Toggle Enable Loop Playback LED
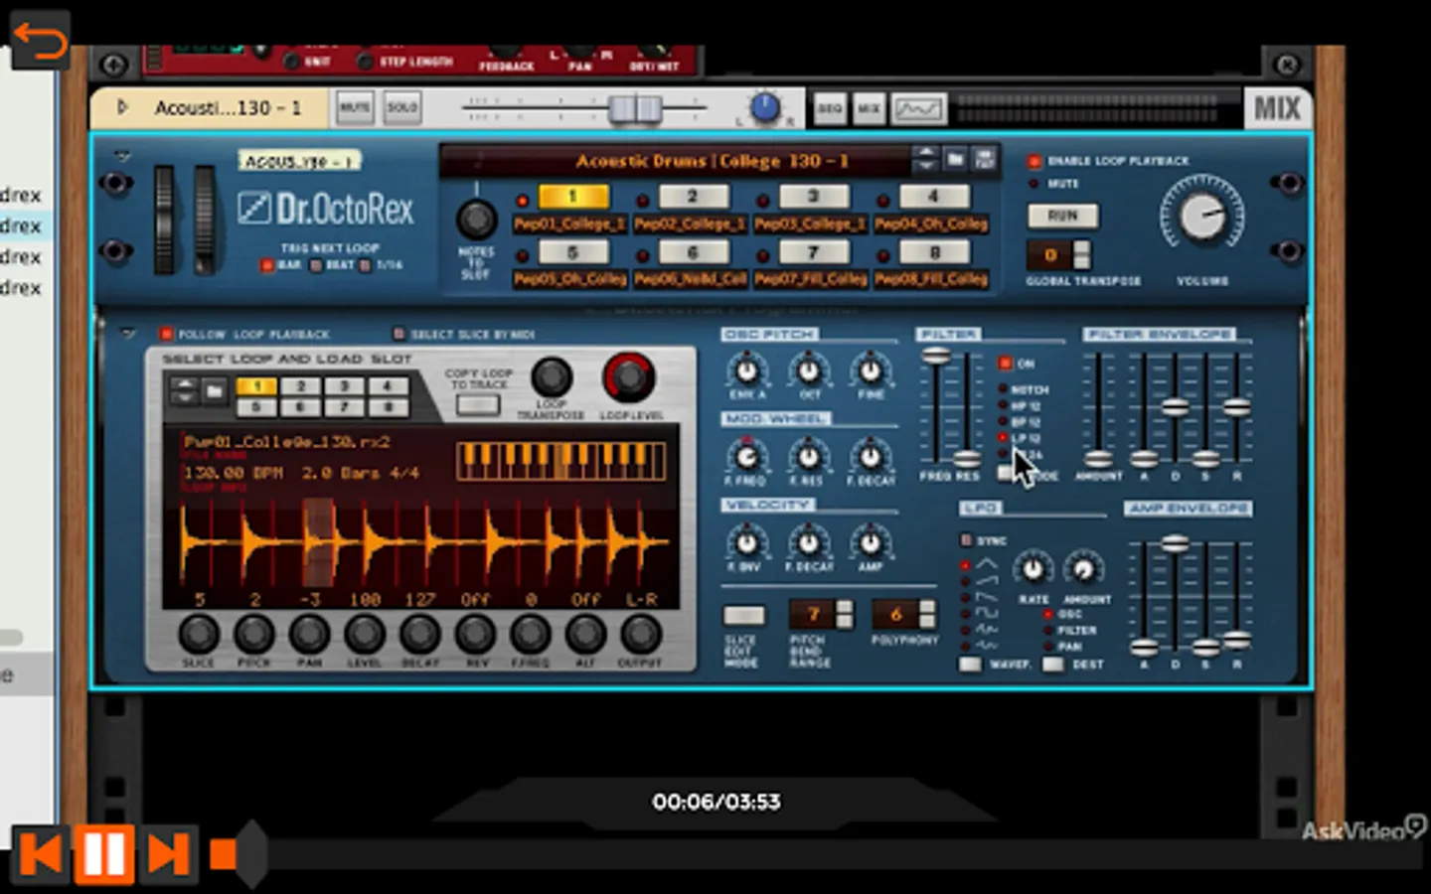This screenshot has height=894, width=1431. click(x=1034, y=161)
